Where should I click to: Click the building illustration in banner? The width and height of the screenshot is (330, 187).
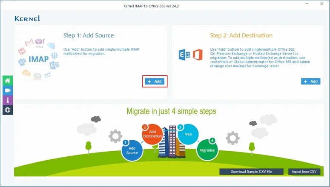172,142
